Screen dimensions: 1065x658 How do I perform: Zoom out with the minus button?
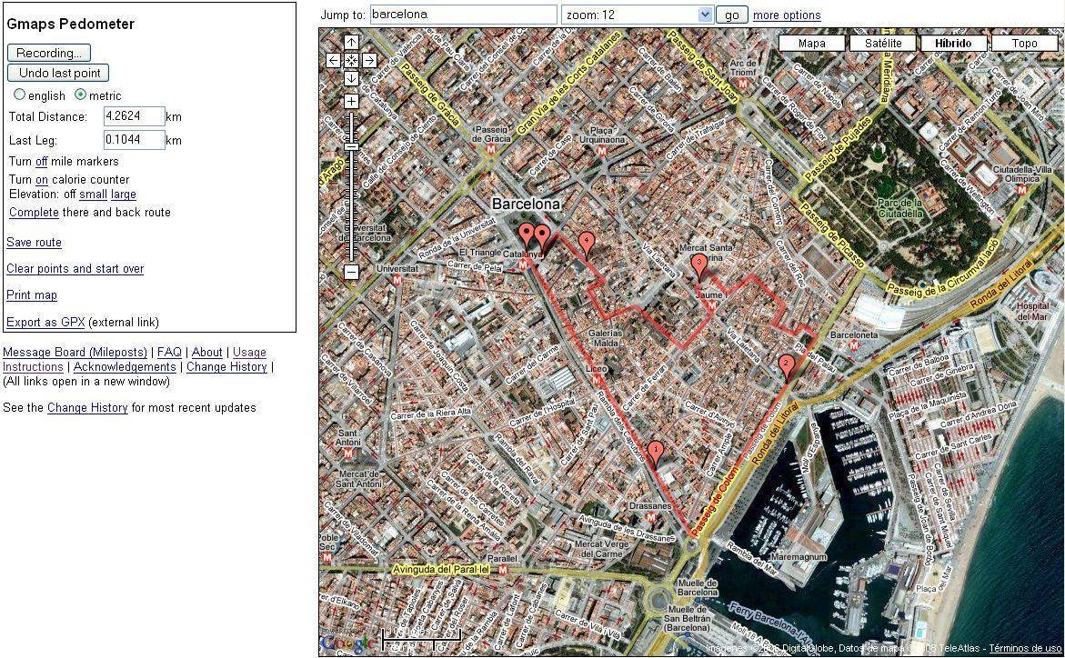351,272
